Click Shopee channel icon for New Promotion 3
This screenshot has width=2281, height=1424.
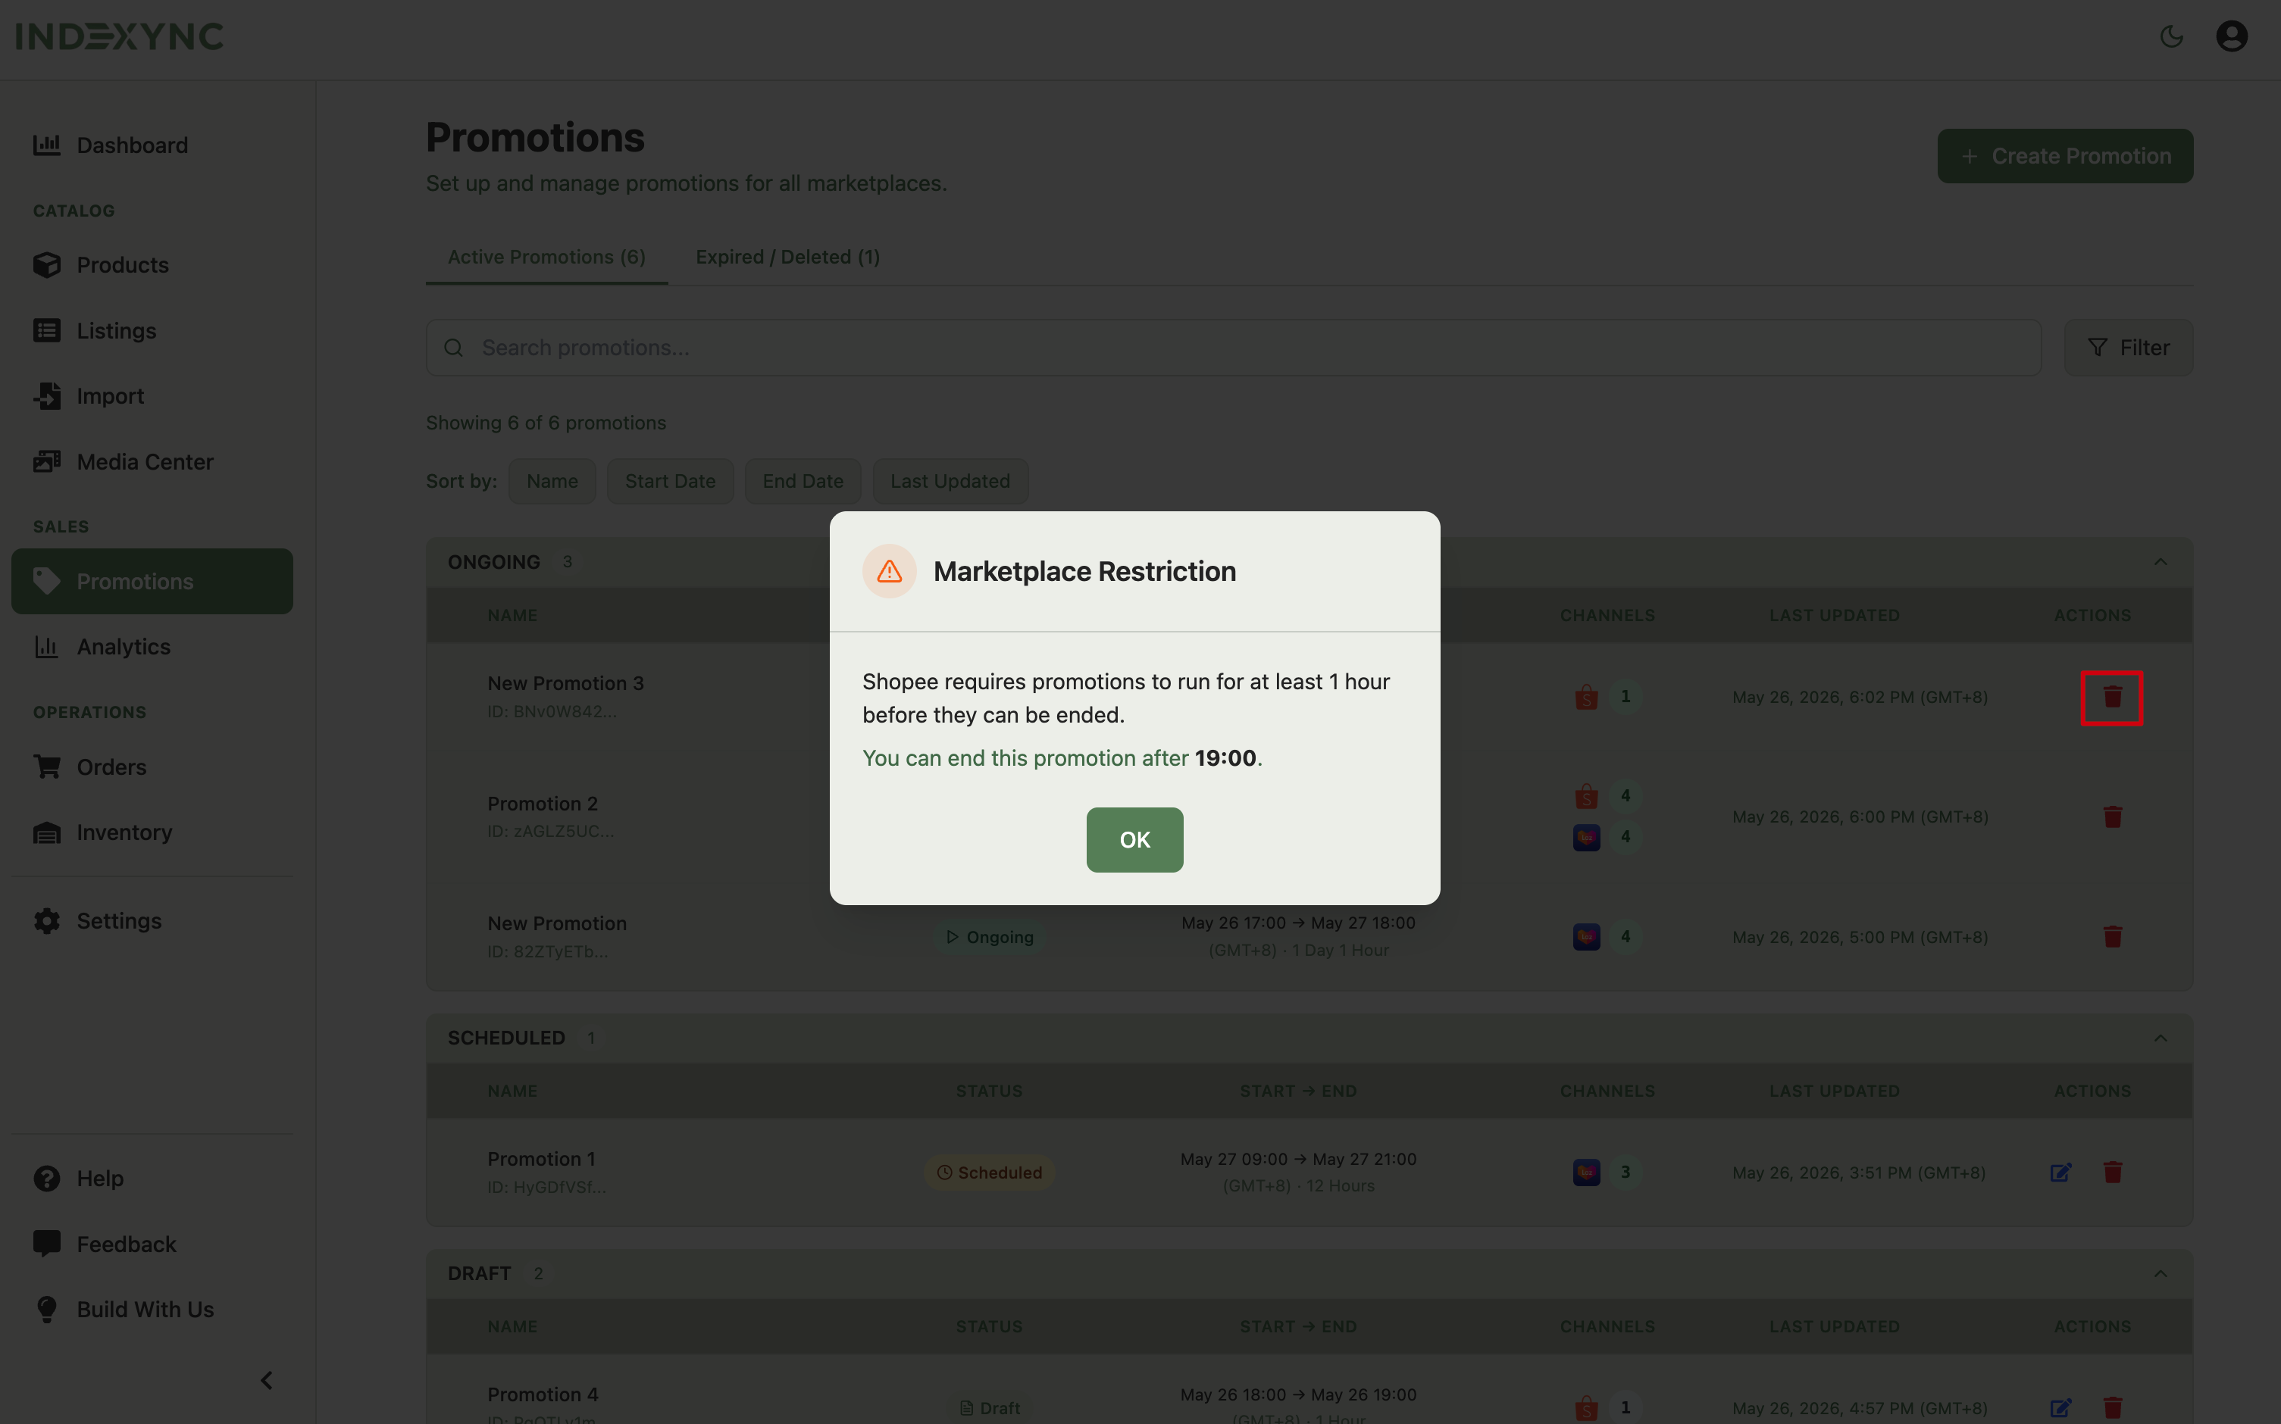pos(1587,697)
